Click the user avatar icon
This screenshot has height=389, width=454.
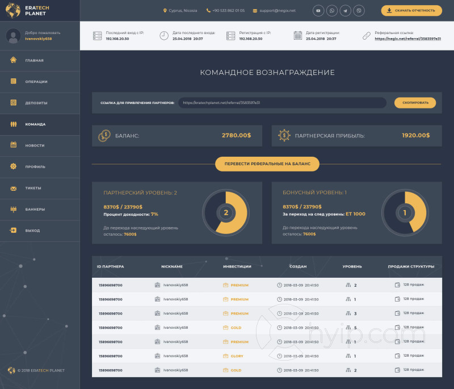[x=13, y=36]
